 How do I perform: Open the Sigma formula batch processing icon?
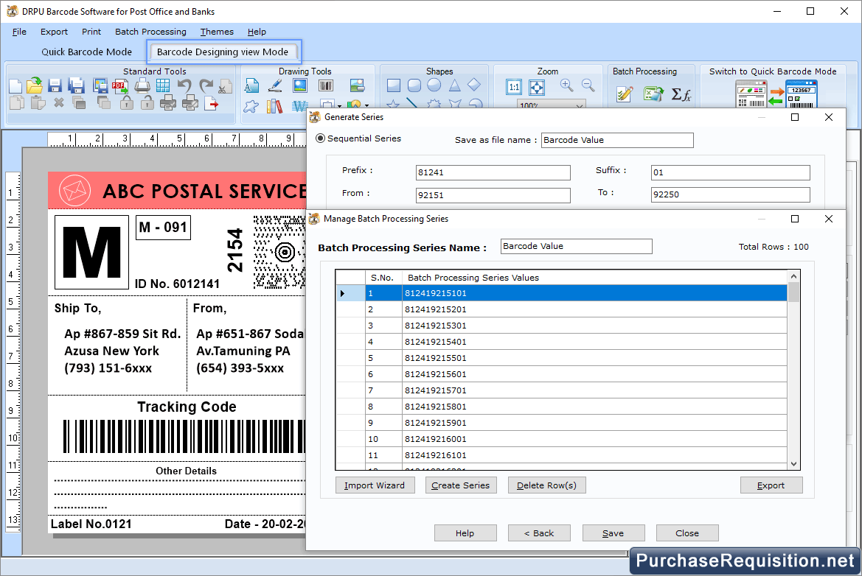(x=681, y=94)
